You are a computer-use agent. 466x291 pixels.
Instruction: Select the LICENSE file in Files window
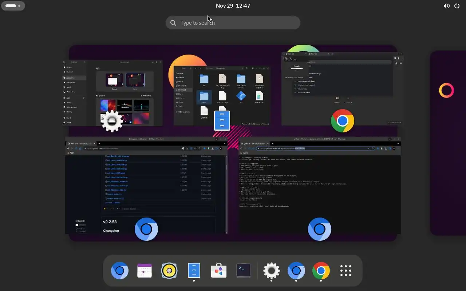(204, 112)
